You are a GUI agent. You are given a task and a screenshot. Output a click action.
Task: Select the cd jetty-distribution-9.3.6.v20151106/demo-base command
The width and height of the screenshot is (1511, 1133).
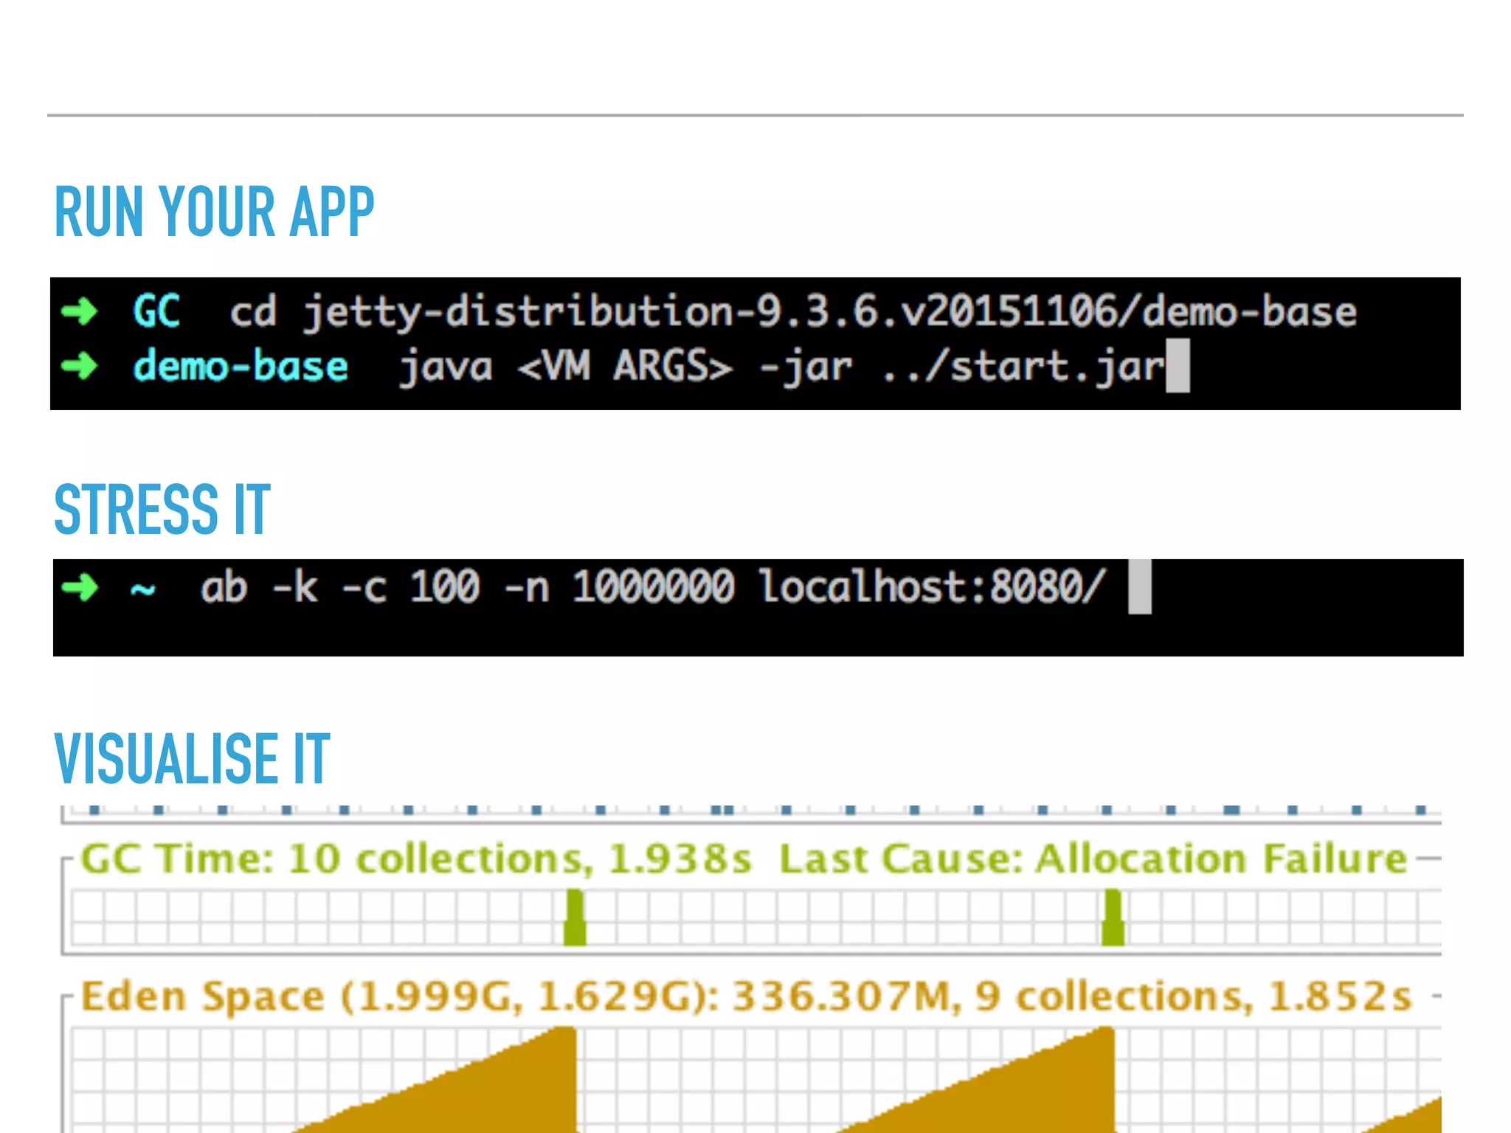[793, 312]
